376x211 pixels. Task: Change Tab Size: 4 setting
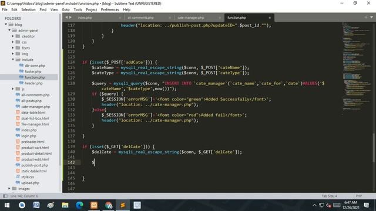(x=329, y=196)
